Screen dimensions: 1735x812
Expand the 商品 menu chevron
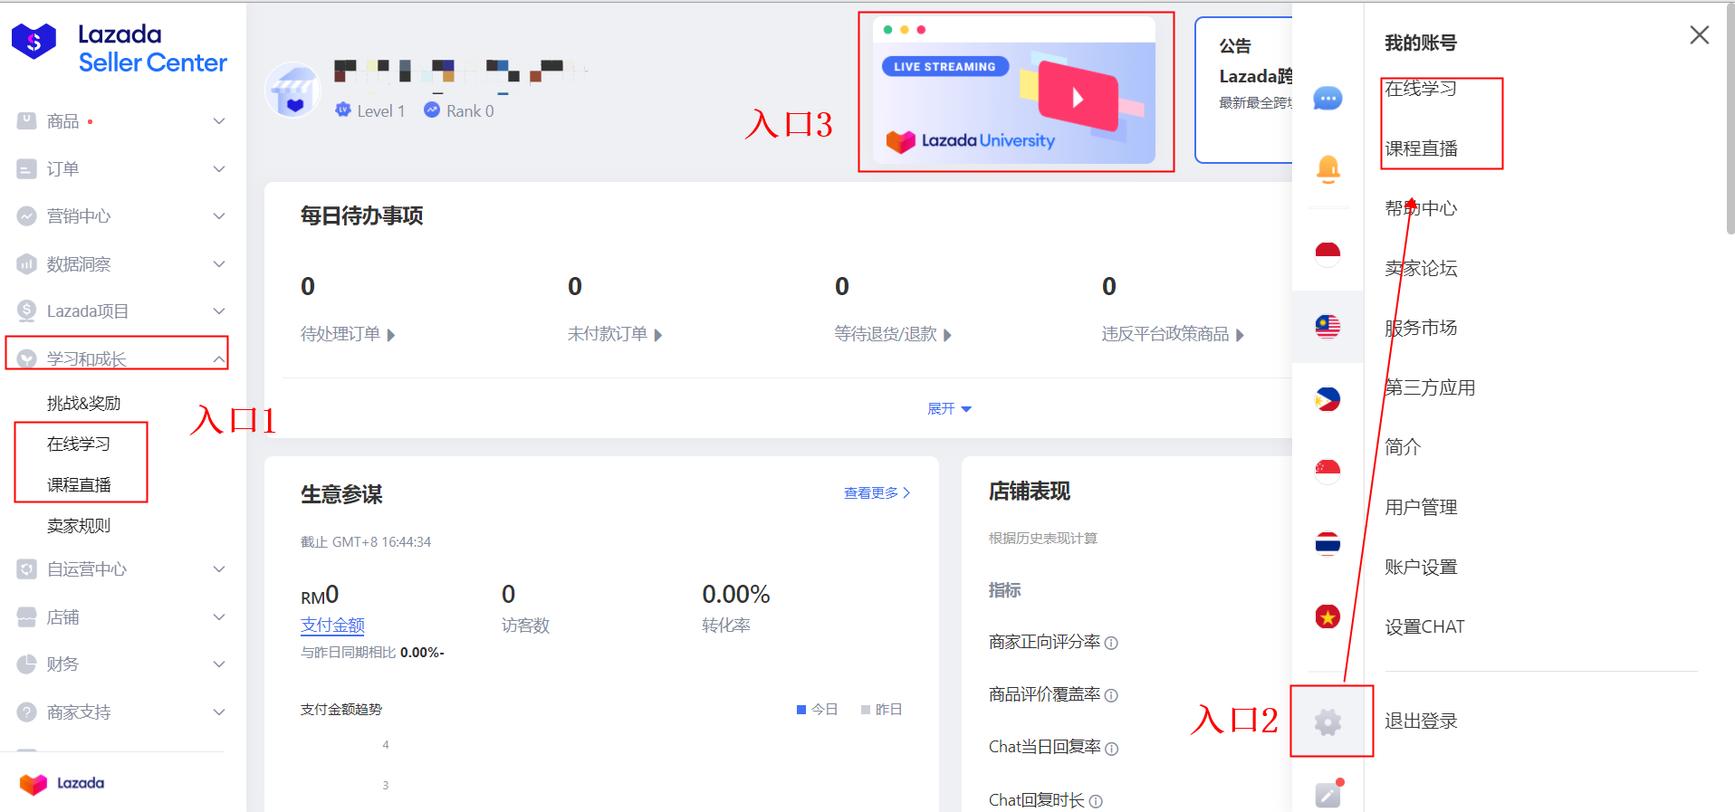point(219,120)
